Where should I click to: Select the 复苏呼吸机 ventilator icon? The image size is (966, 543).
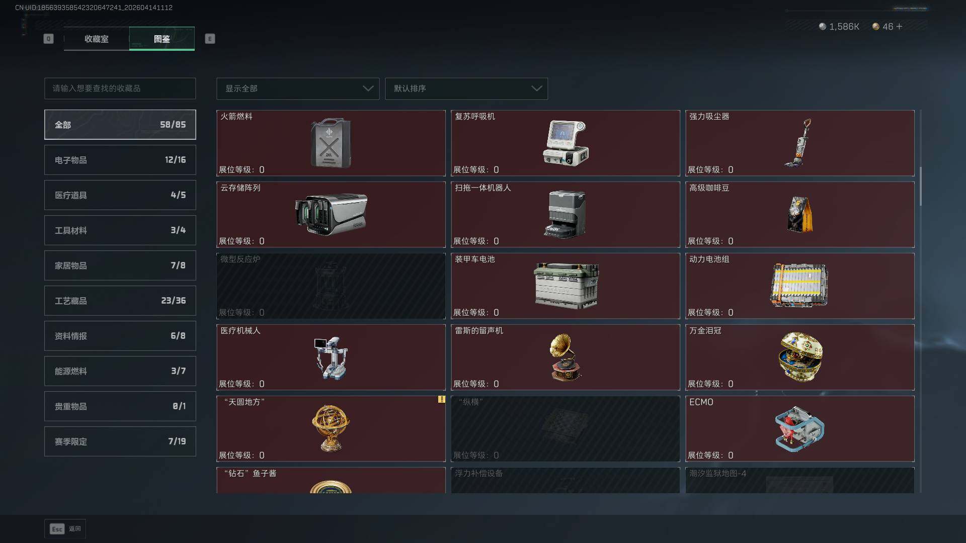click(x=566, y=143)
